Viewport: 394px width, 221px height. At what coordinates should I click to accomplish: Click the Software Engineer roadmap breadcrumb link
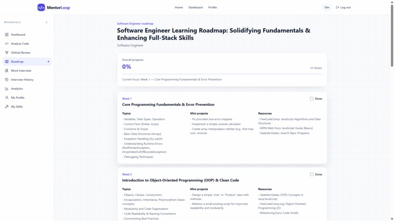click(135, 23)
